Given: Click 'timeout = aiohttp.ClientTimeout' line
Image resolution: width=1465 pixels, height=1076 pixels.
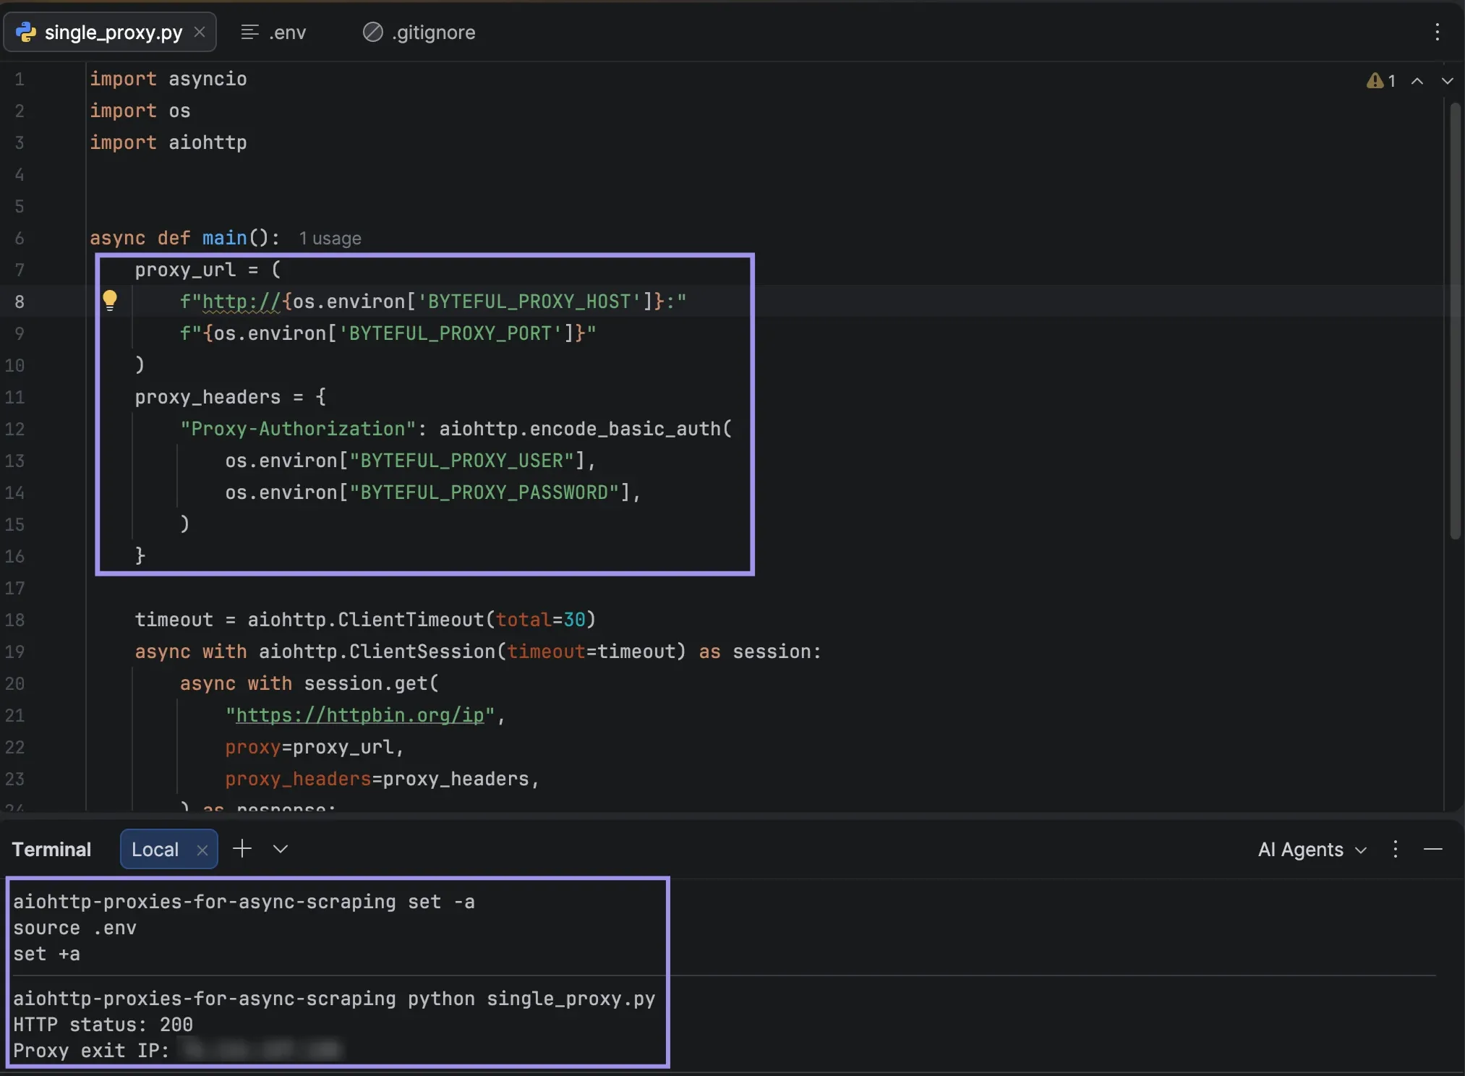Looking at the screenshot, I should coord(365,620).
